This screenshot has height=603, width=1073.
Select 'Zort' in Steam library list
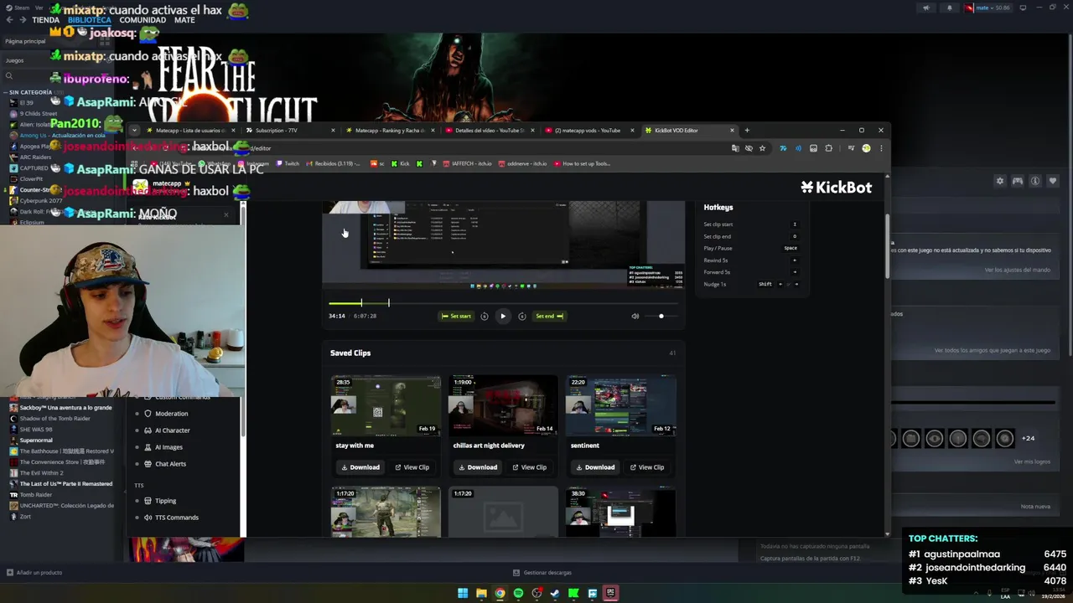25,517
